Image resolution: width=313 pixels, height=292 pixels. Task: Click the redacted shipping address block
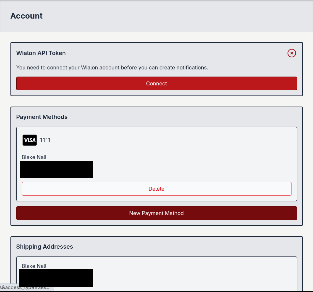pos(56,278)
